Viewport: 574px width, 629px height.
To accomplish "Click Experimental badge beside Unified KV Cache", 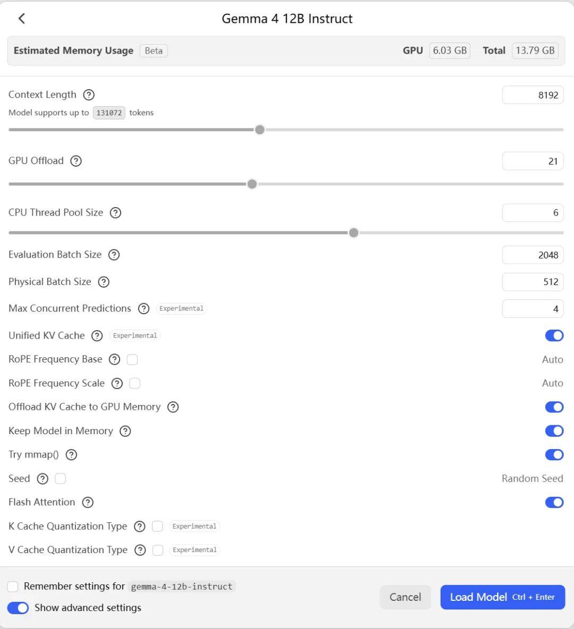I will point(135,336).
